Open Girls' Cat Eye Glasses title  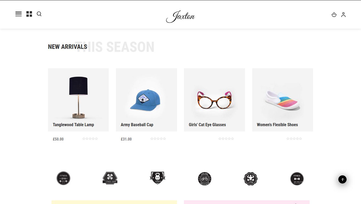tap(207, 125)
